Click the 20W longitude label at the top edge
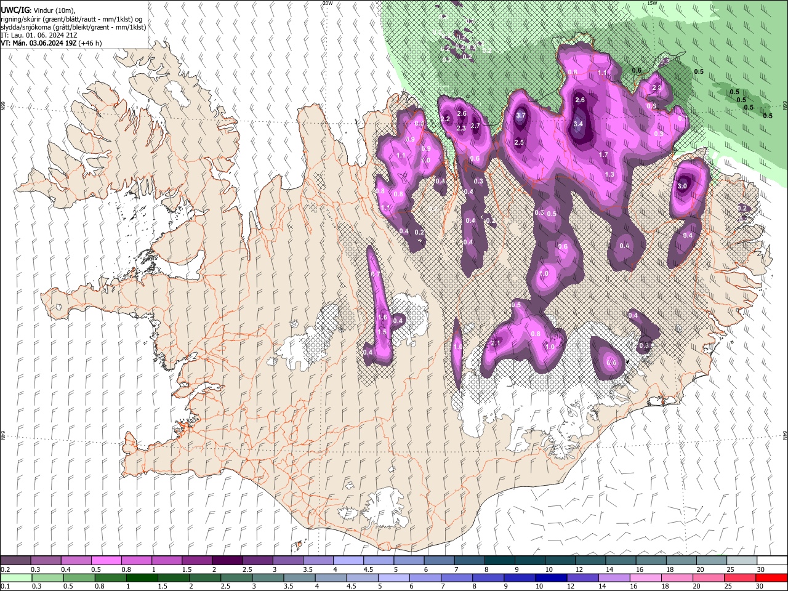Viewport: 788px width, 591px height. pyautogui.click(x=328, y=3)
